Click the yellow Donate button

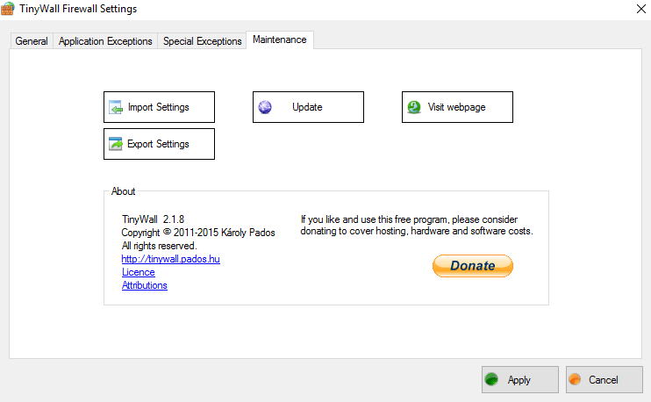(473, 266)
